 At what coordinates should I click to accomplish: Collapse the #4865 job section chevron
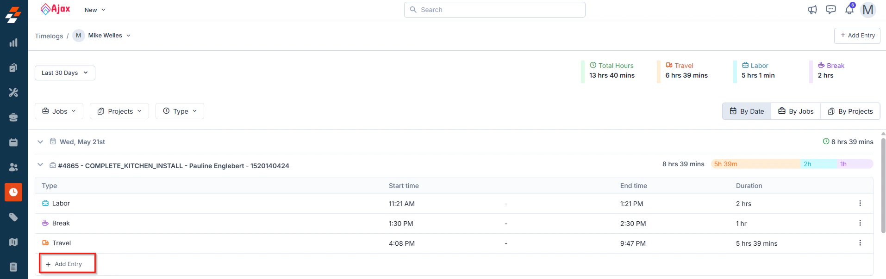point(40,165)
